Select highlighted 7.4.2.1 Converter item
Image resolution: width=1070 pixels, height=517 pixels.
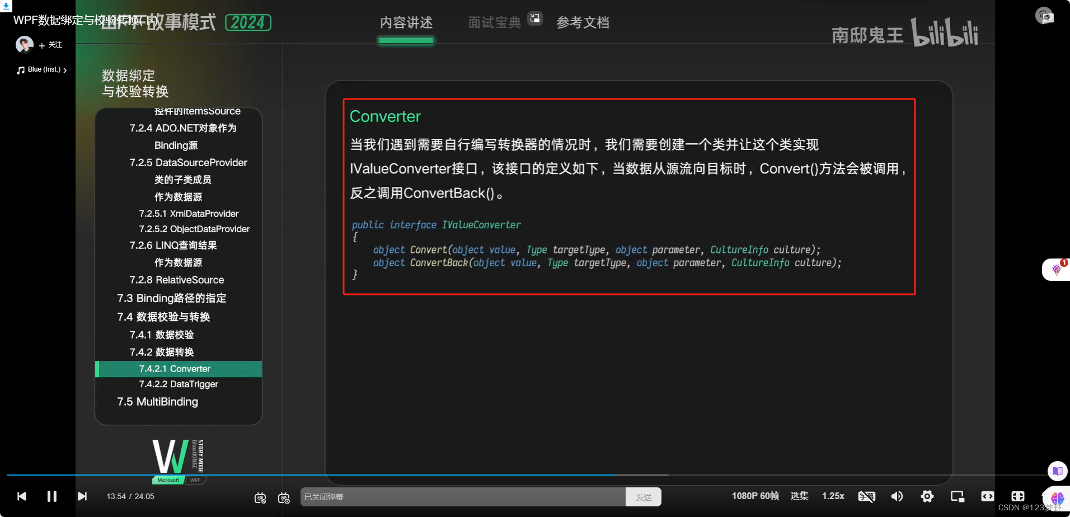tap(179, 369)
